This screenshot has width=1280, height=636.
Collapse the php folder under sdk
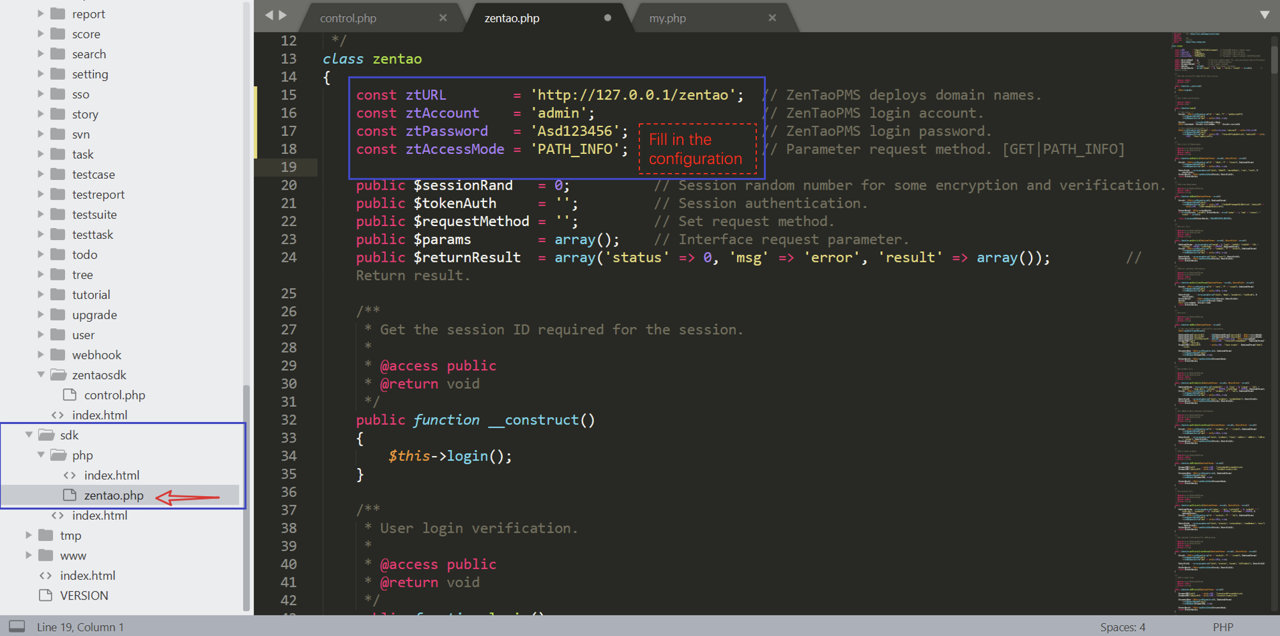click(x=41, y=455)
